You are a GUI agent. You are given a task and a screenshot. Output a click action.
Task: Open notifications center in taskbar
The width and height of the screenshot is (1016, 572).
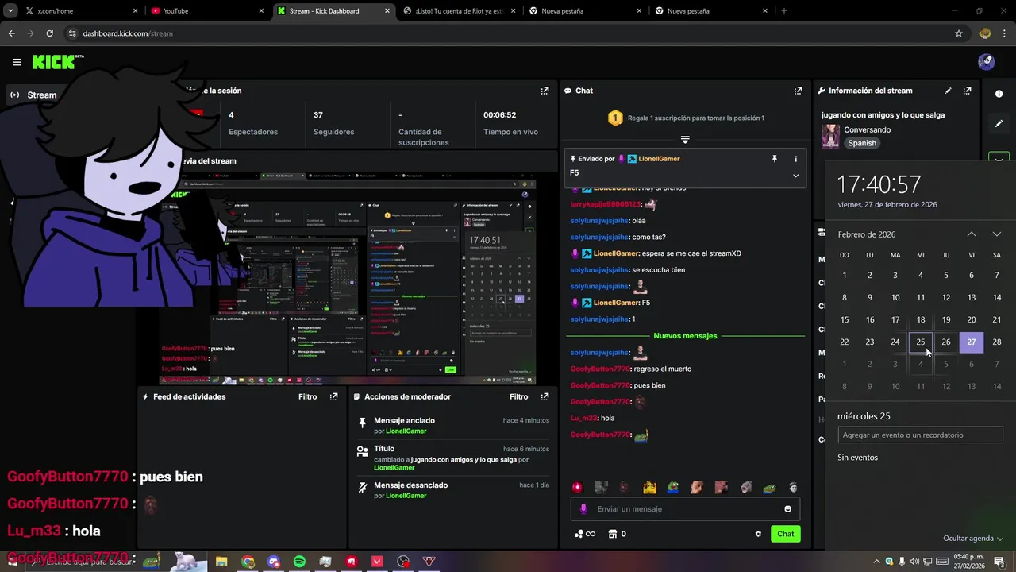pyautogui.click(x=999, y=562)
